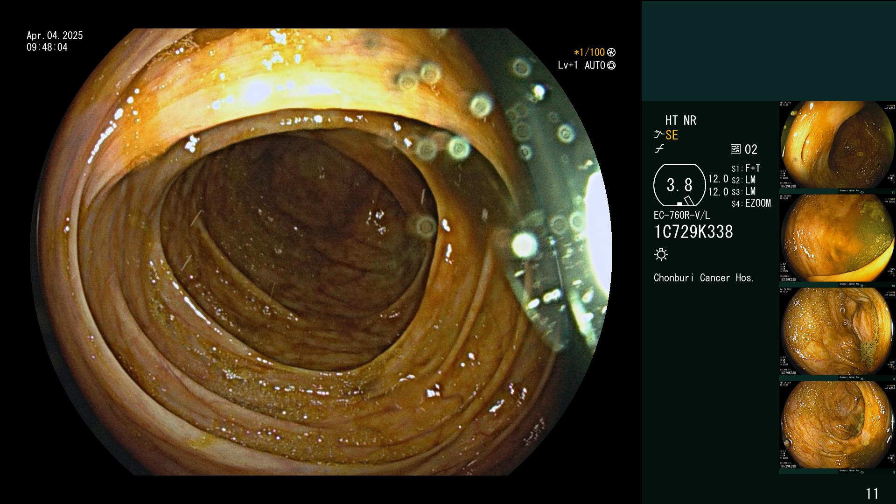Click the light source lamp icon

(x=661, y=254)
